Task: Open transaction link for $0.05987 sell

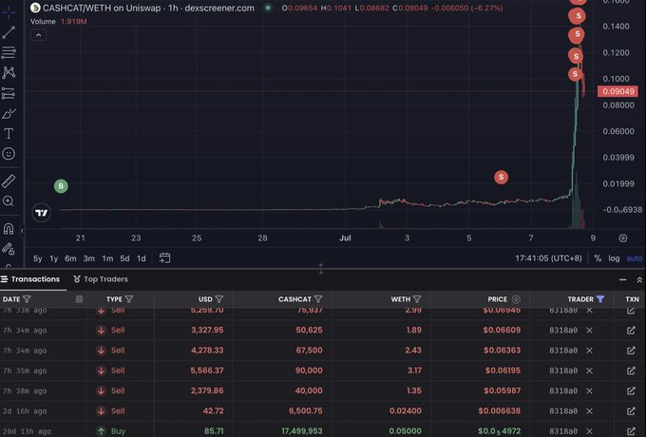Action: [x=631, y=390]
